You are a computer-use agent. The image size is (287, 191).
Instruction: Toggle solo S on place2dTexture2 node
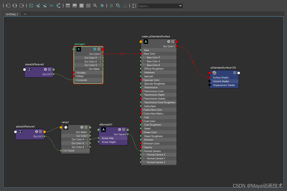click(x=45, y=69)
